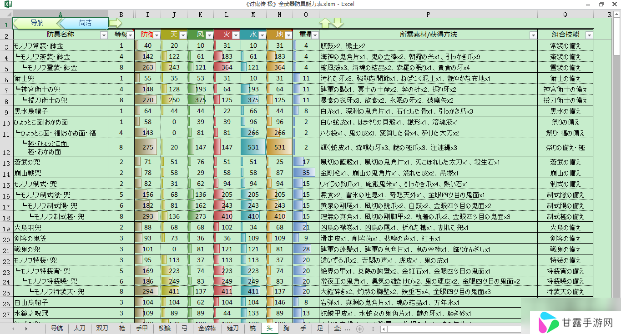Select cell 水鏡之呪冠

pyautogui.click(x=61, y=313)
